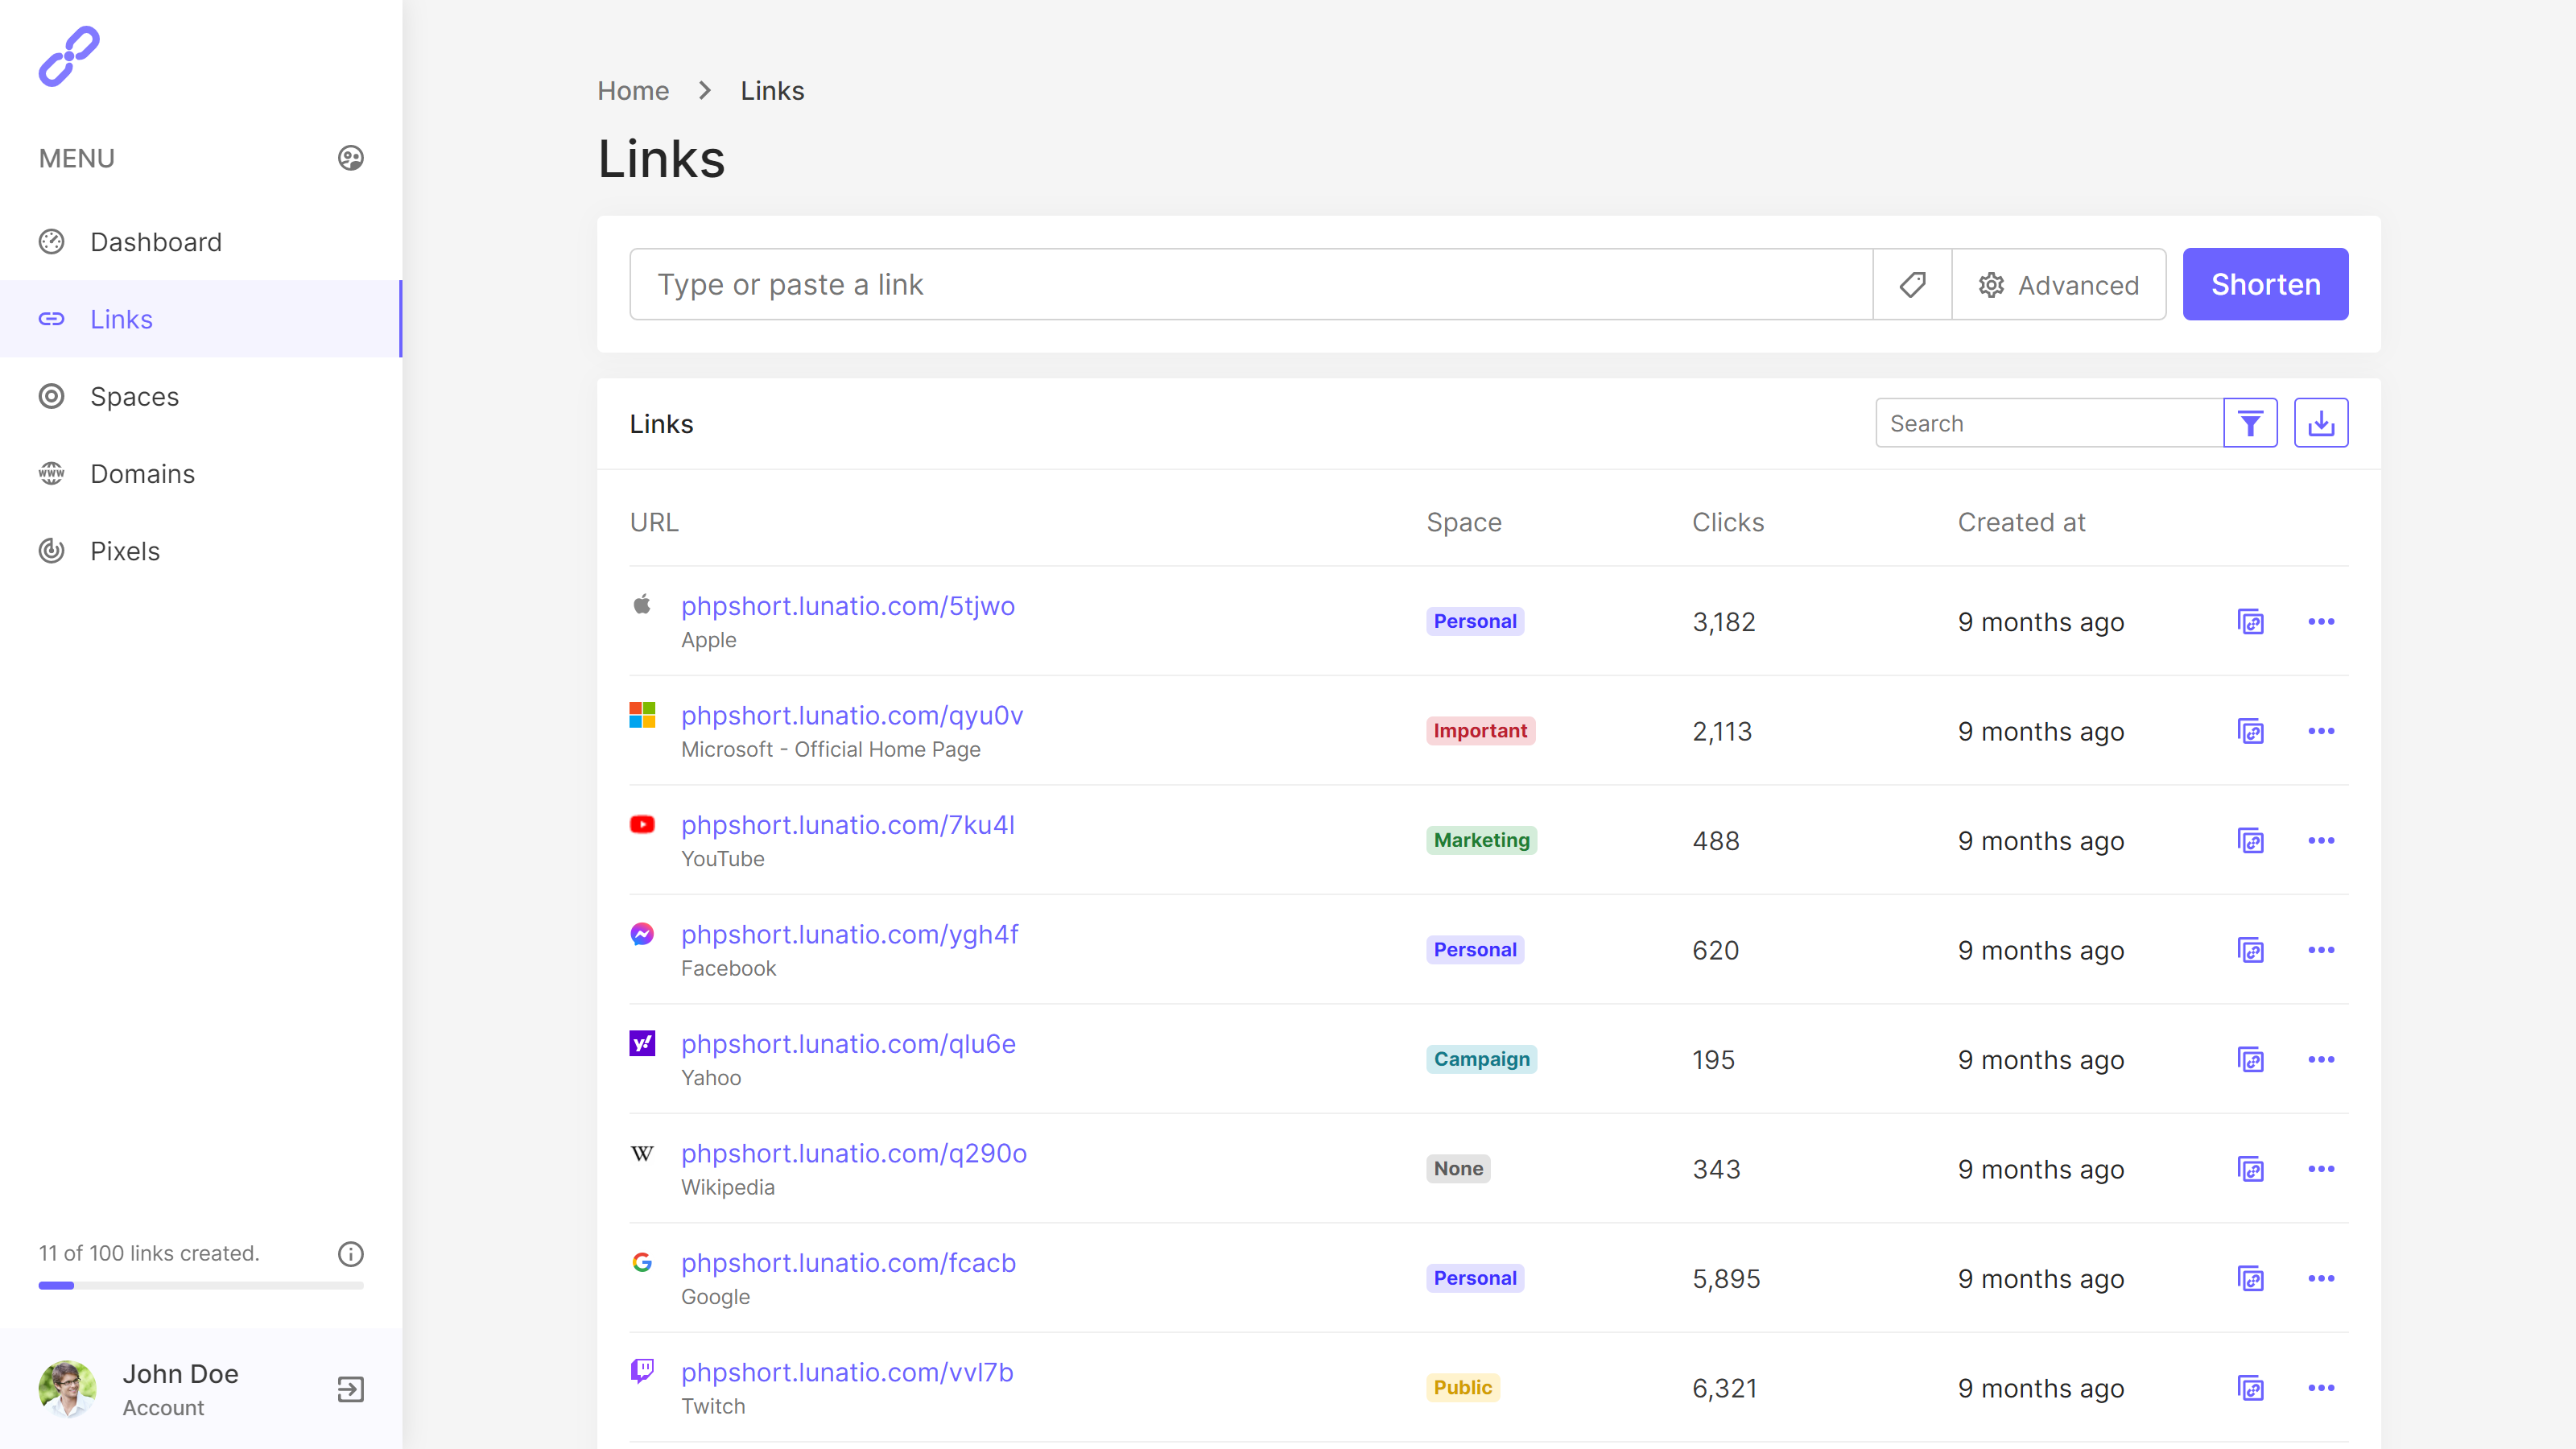This screenshot has height=1449, width=2576.
Task: Open the options menu for the Google link
Action: click(2322, 1278)
